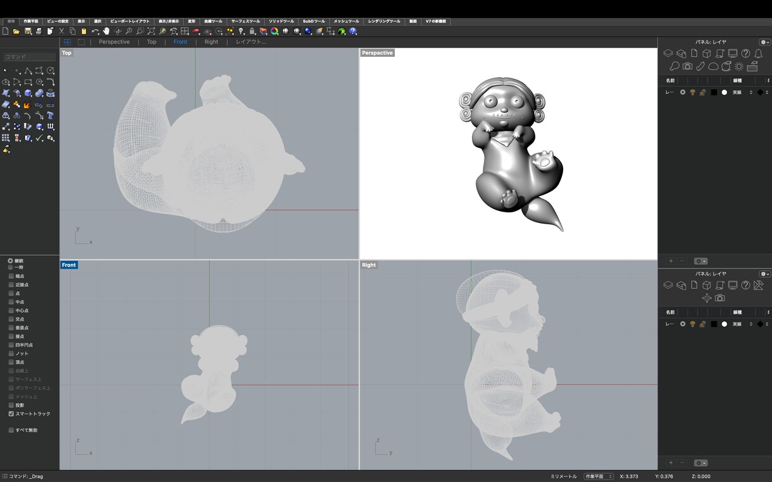The width and height of the screenshot is (772, 482).
Task: Open the gear dropdown of the upper panel
Action: [x=765, y=42]
